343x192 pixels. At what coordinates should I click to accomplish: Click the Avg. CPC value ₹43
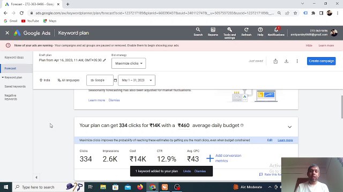pyautogui.click(x=193, y=159)
